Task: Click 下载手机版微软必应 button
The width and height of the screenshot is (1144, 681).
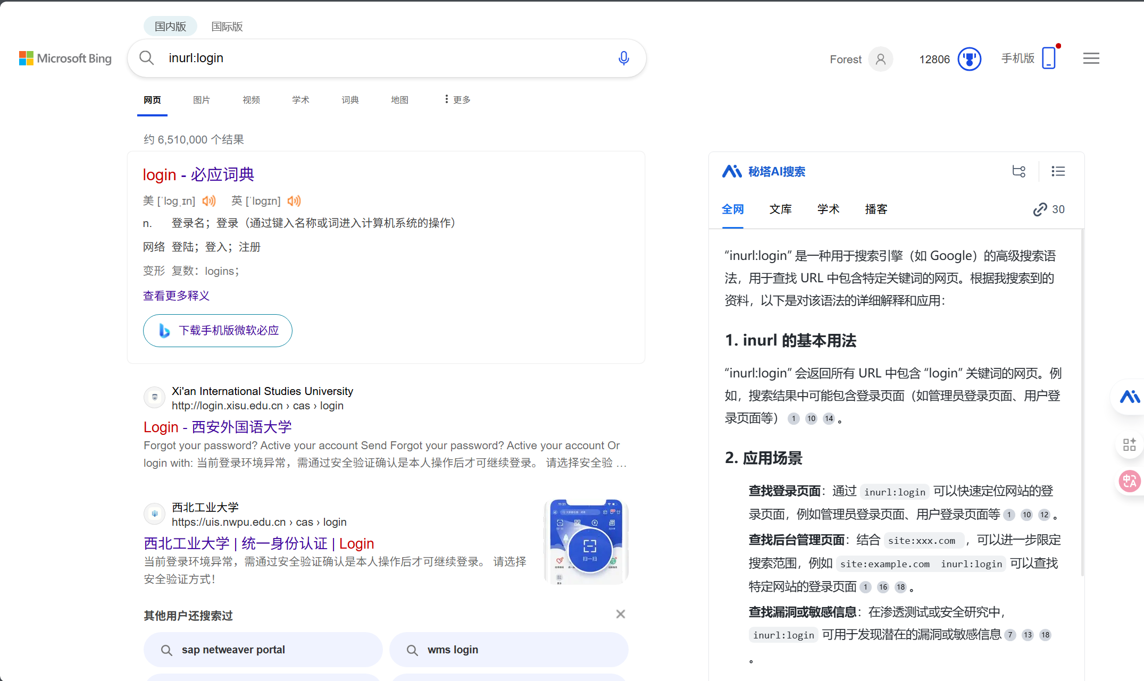Action: [x=218, y=331]
